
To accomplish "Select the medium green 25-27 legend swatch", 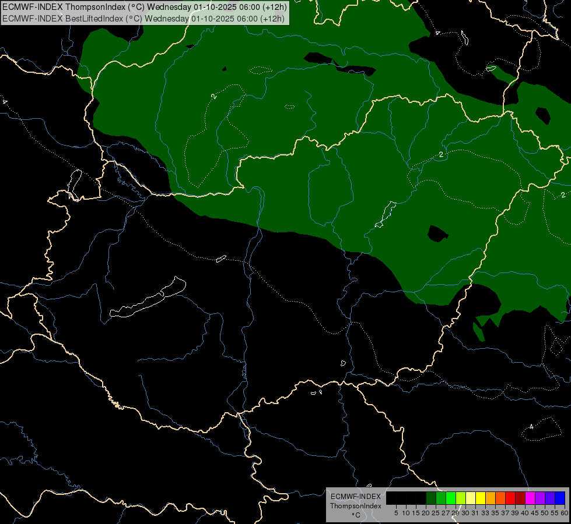I will [x=441, y=498].
